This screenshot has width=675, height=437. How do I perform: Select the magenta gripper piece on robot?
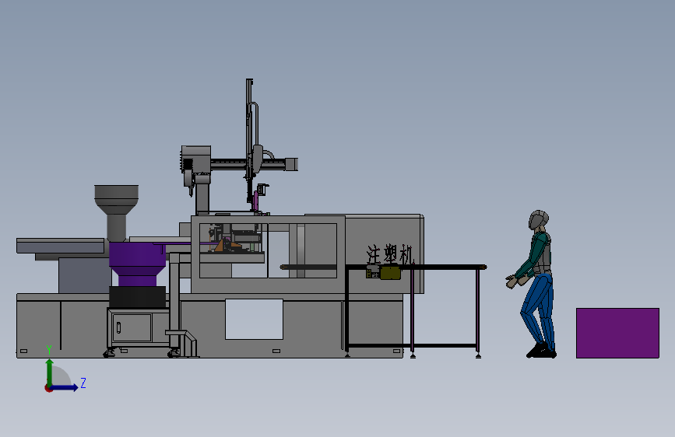257,201
